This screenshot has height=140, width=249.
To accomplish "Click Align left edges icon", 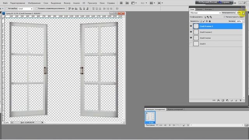I will pyautogui.click(x=81, y=9).
